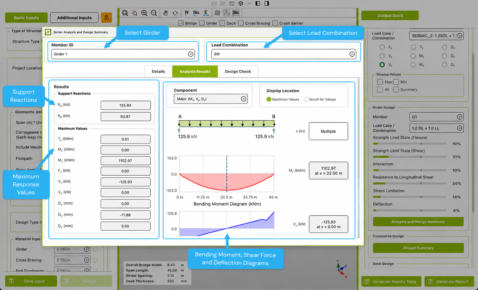Switch to the Details tab
The image size is (478, 290).
tap(158, 71)
